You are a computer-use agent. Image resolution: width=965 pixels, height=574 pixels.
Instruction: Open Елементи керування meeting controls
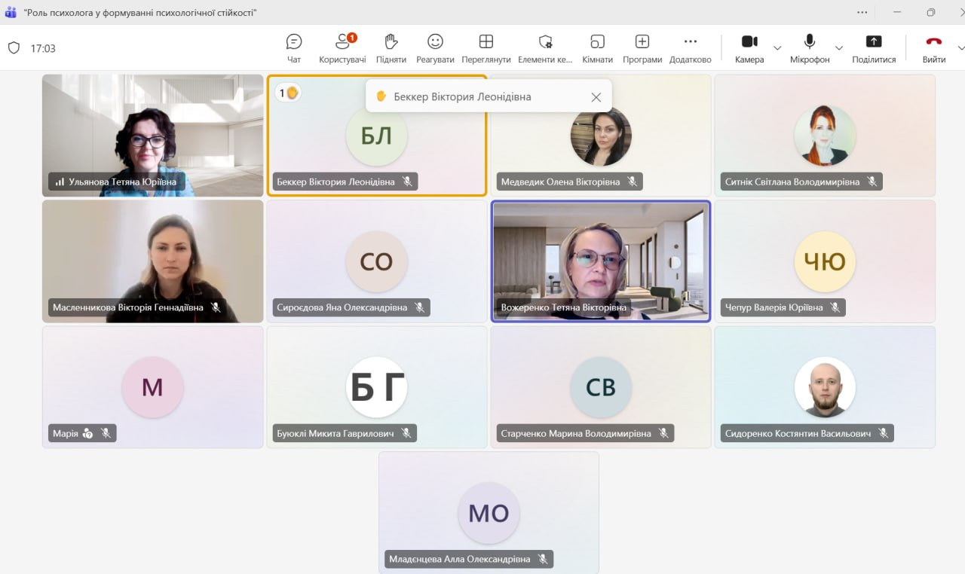pos(545,48)
